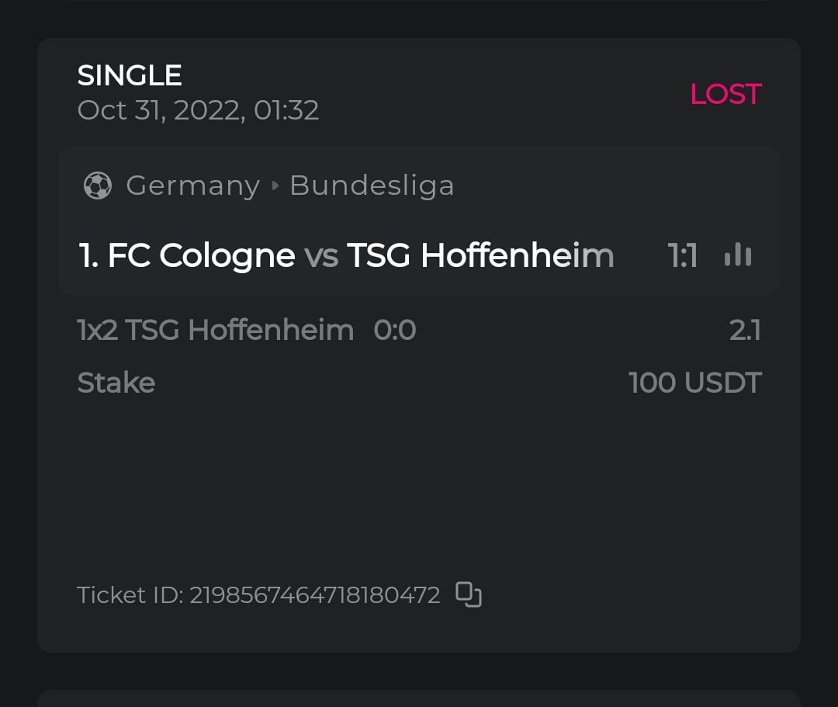Image resolution: width=838 pixels, height=707 pixels.
Task: Select the Ticket ID number text
Action: pyautogui.click(x=314, y=595)
